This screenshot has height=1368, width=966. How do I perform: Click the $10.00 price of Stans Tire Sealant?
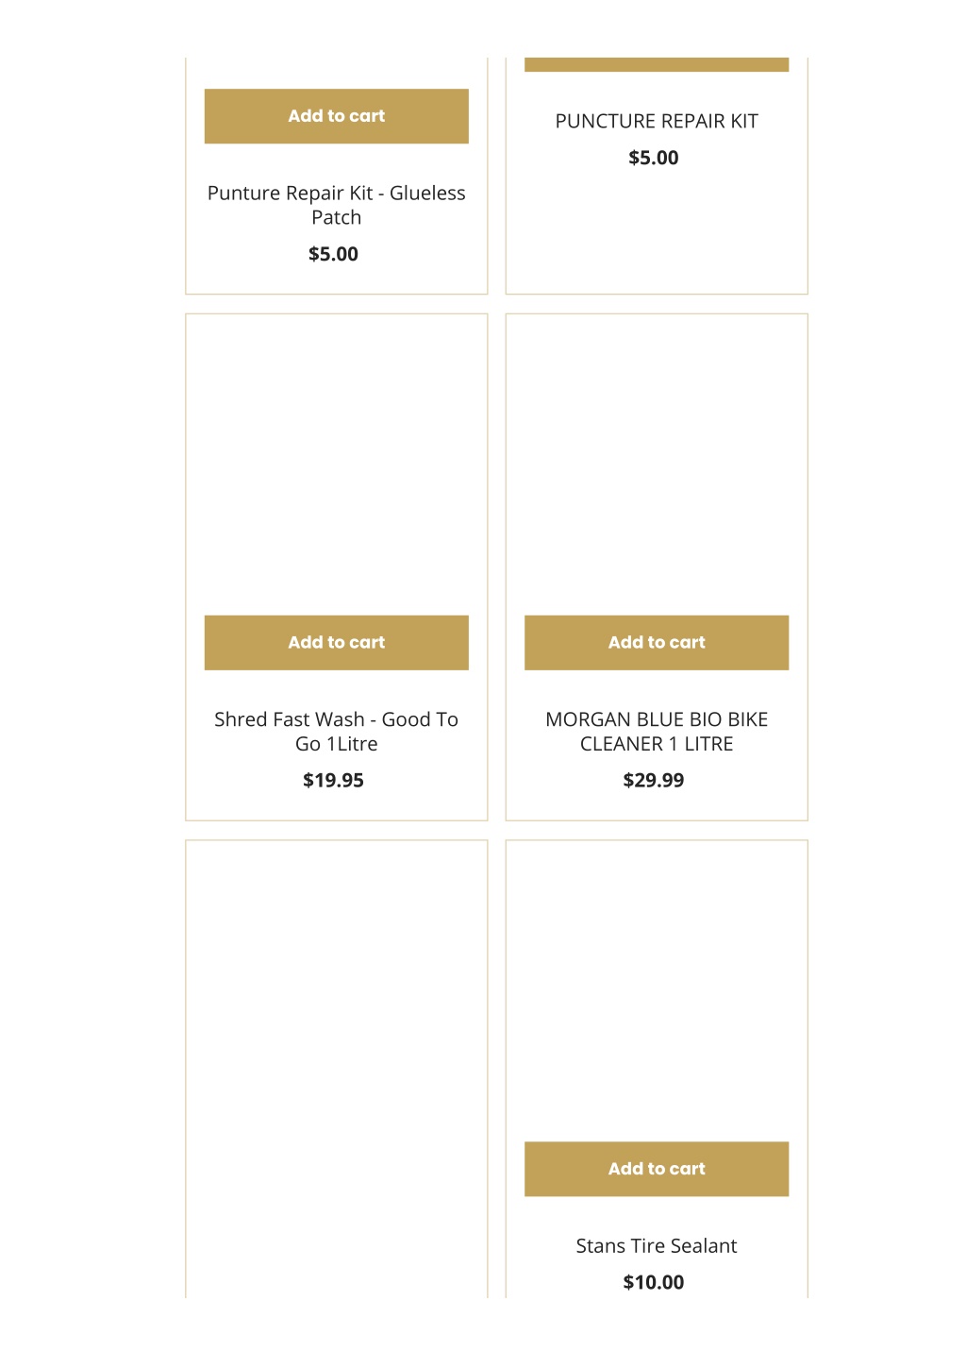point(654,1282)
